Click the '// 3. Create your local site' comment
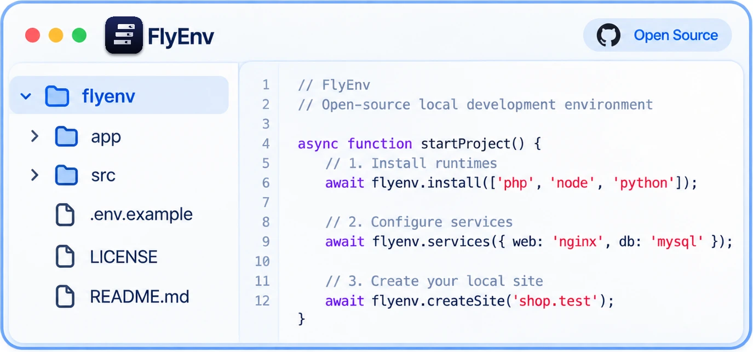The width and height of the screenshot is (753, 352). (434, 281)
